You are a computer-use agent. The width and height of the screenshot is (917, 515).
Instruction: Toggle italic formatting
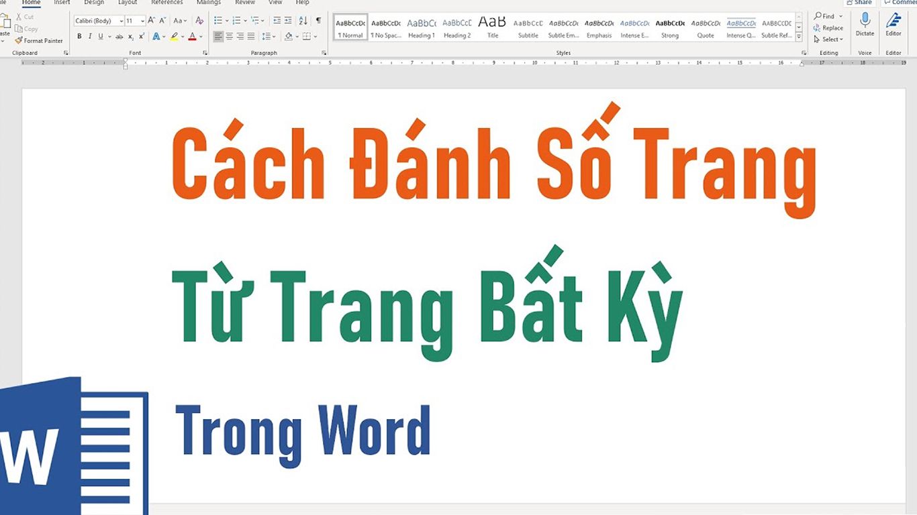[x=89, y=36]
